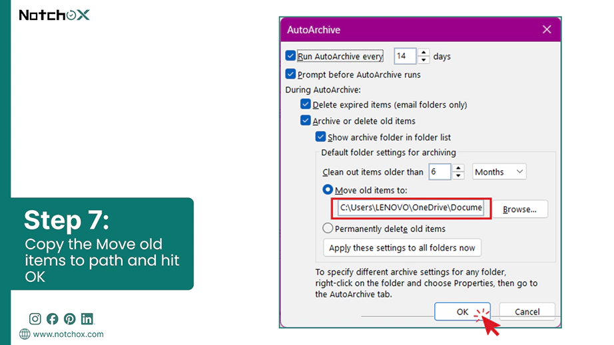Click the clean out age field showing 6

440,172
